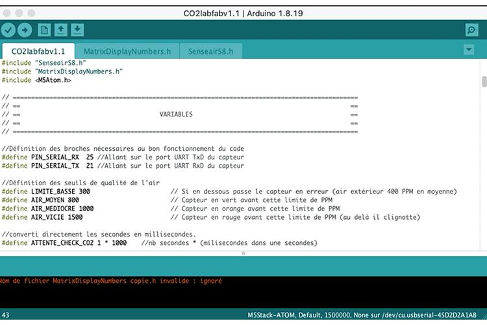Click the VARIABLES comment heading

pos(176,114)
